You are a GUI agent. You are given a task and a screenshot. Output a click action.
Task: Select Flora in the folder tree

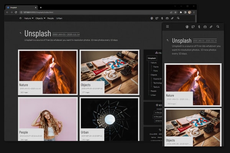[155, 71]
